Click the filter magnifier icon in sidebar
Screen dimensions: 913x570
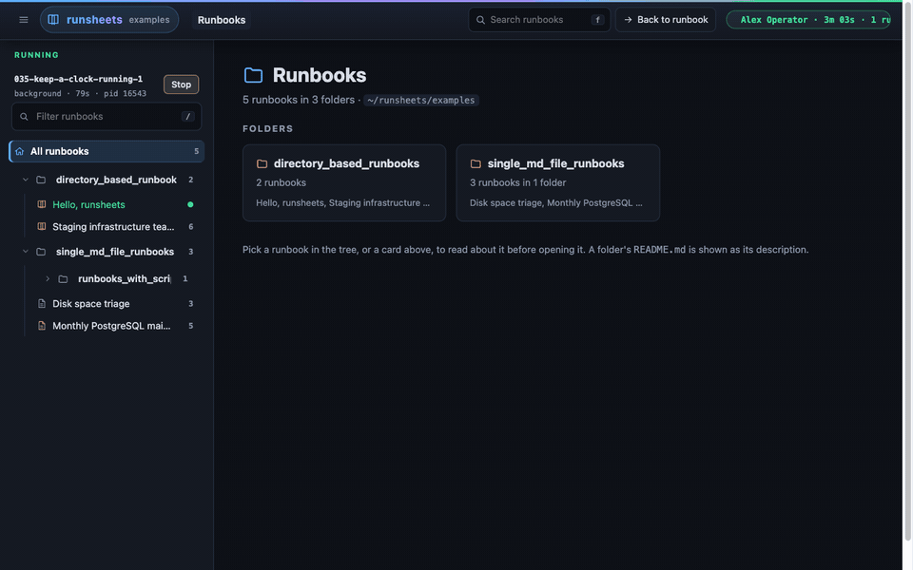[x=24, y=117]
